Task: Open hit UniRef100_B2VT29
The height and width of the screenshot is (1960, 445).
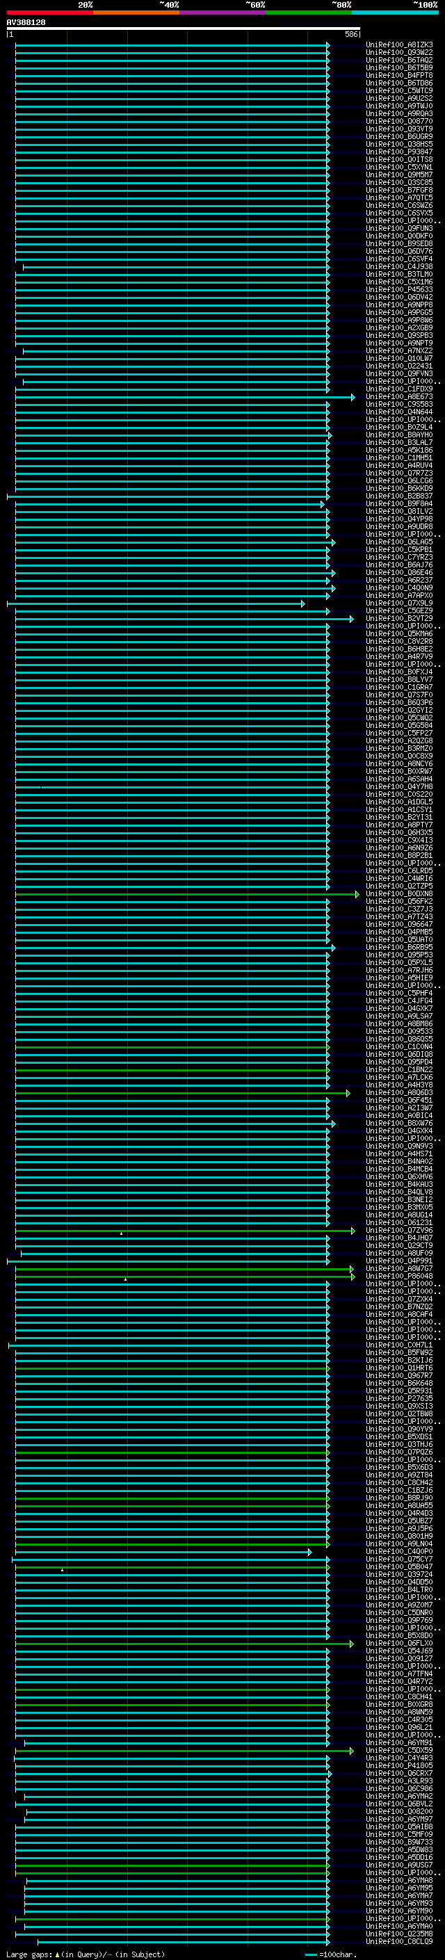Action: pos(399,619)
